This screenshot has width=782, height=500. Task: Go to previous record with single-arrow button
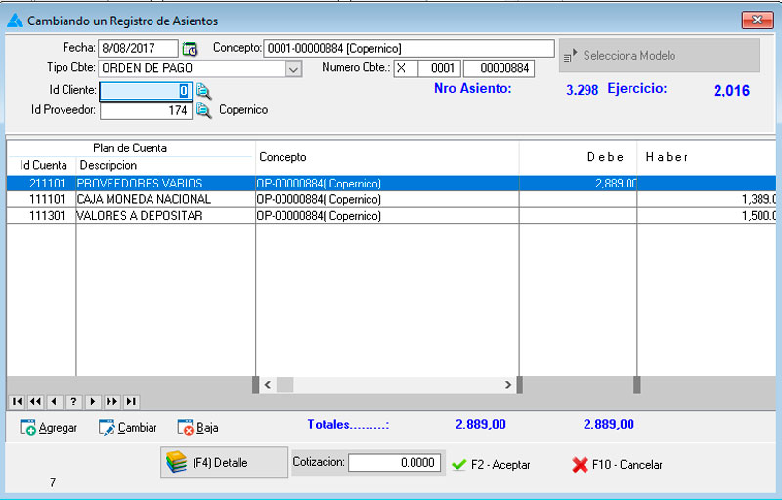(x=54, y=401)
